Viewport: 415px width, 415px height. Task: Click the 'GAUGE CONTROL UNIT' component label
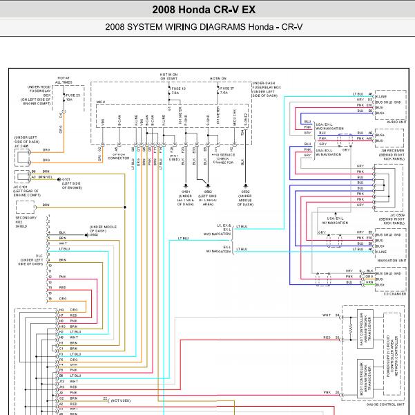click(385, 405)
